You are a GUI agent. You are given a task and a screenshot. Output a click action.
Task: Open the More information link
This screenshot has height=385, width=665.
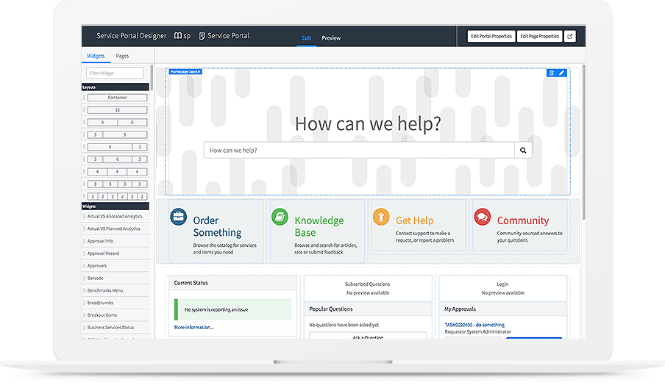click(193, 328)
